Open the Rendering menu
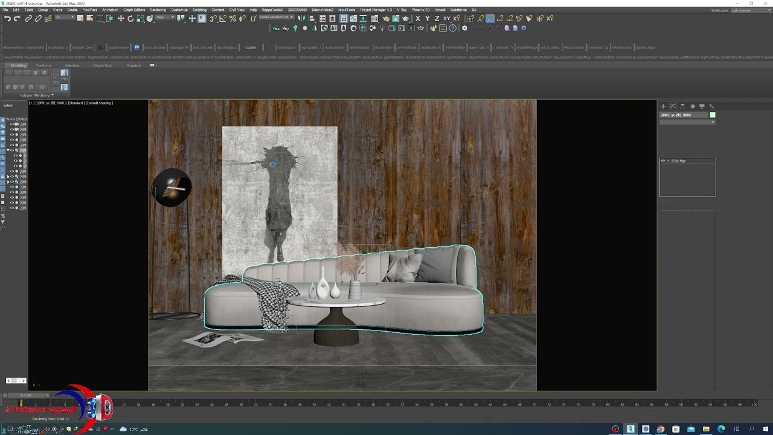The height and width of the screenshot is (435, 773). click(158, 10)
